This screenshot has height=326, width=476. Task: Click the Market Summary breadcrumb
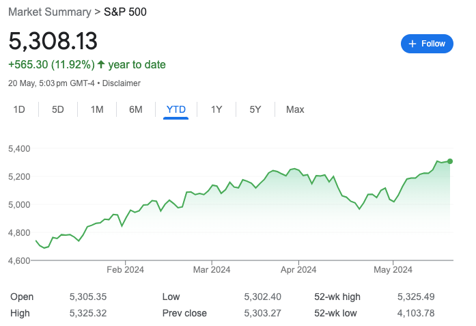point(49,12)
